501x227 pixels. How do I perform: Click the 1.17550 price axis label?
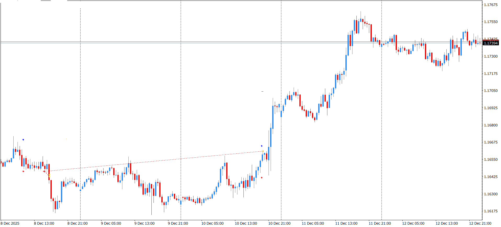coord(491,22)
